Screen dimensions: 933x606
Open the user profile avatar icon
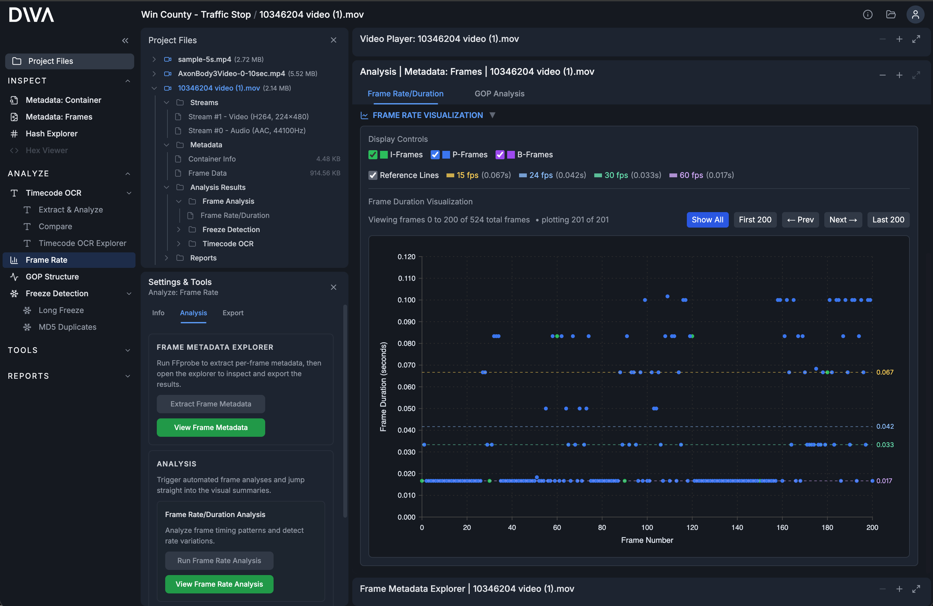[x=915, y=15]
